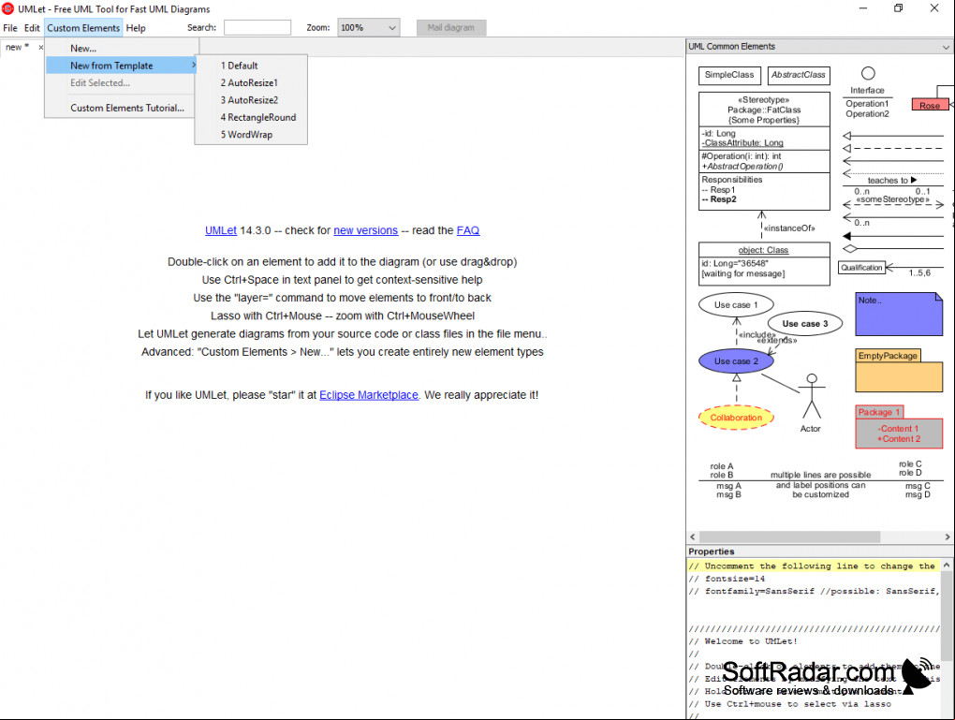Select the Stereotype FatClass element
Viewport: 955px width, 720px height.
[764, 151]
